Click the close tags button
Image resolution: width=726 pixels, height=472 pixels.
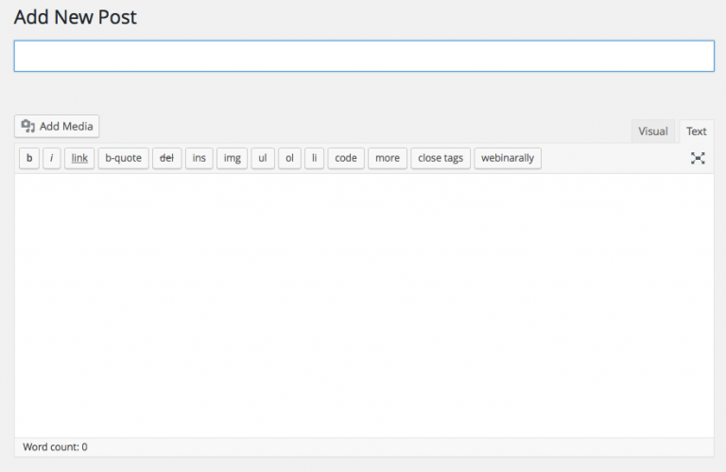coord(441,158)
